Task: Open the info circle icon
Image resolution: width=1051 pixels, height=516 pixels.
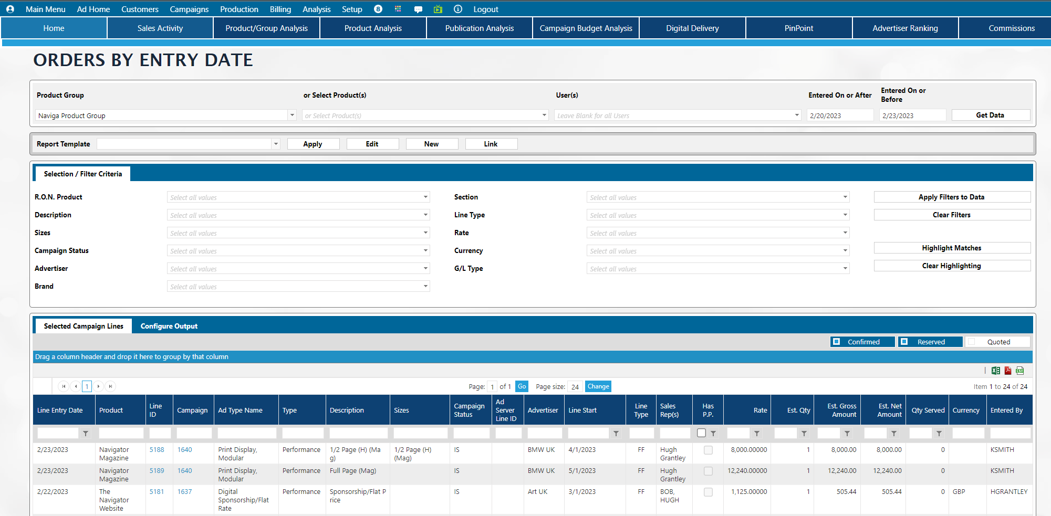Action: click(458, 9)
